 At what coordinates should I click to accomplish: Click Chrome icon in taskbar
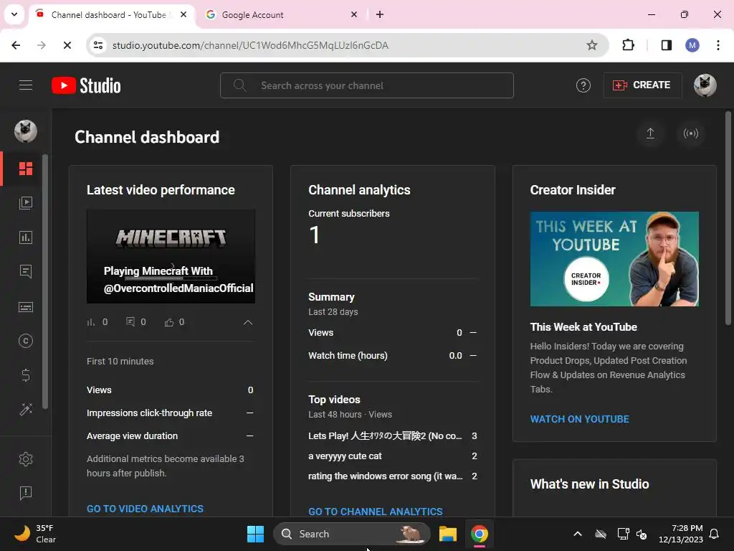tap(479, 534)
